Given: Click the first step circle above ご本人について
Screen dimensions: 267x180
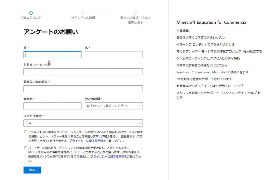Looking at the screenshot, I should tap(31, 13).
